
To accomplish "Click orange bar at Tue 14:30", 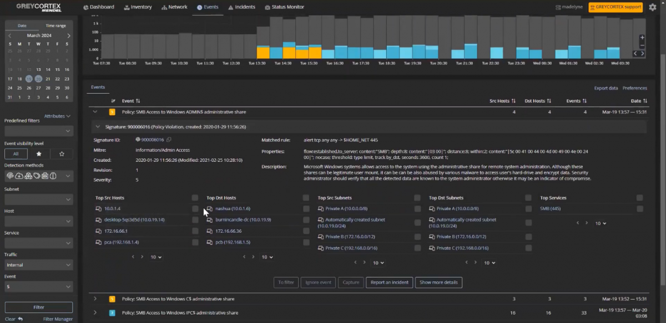I will tap(289, 53).
